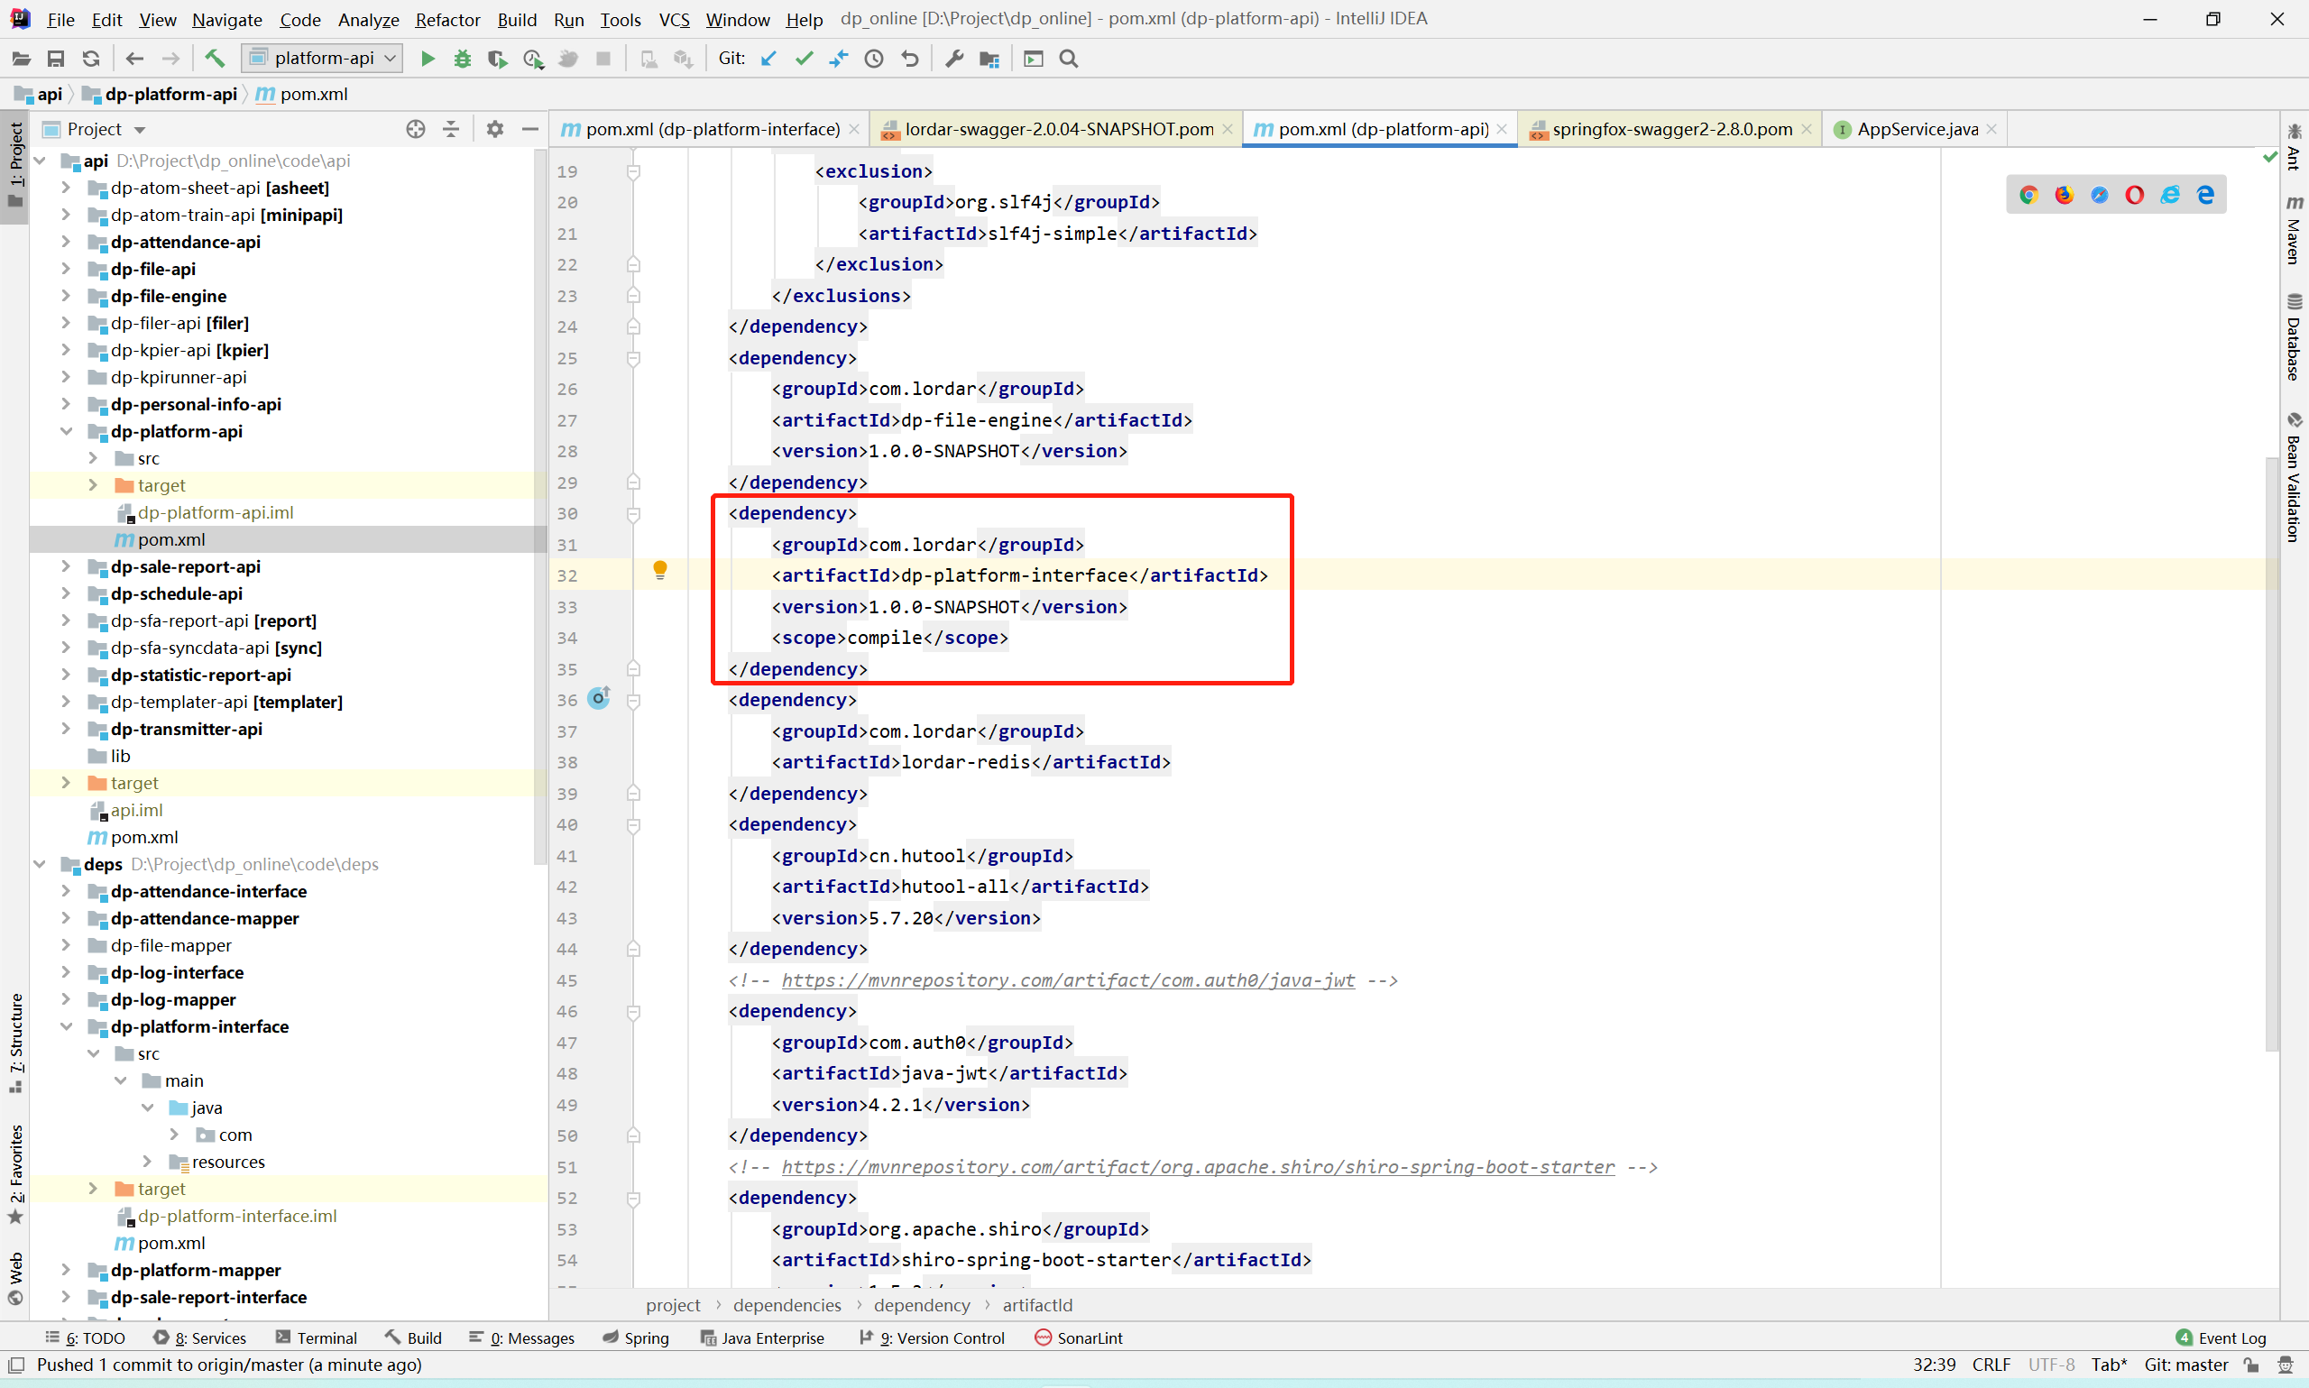
Task: Switch to springfox-swagger2-2.8.0.pom tab
Action: point(1670,129)
